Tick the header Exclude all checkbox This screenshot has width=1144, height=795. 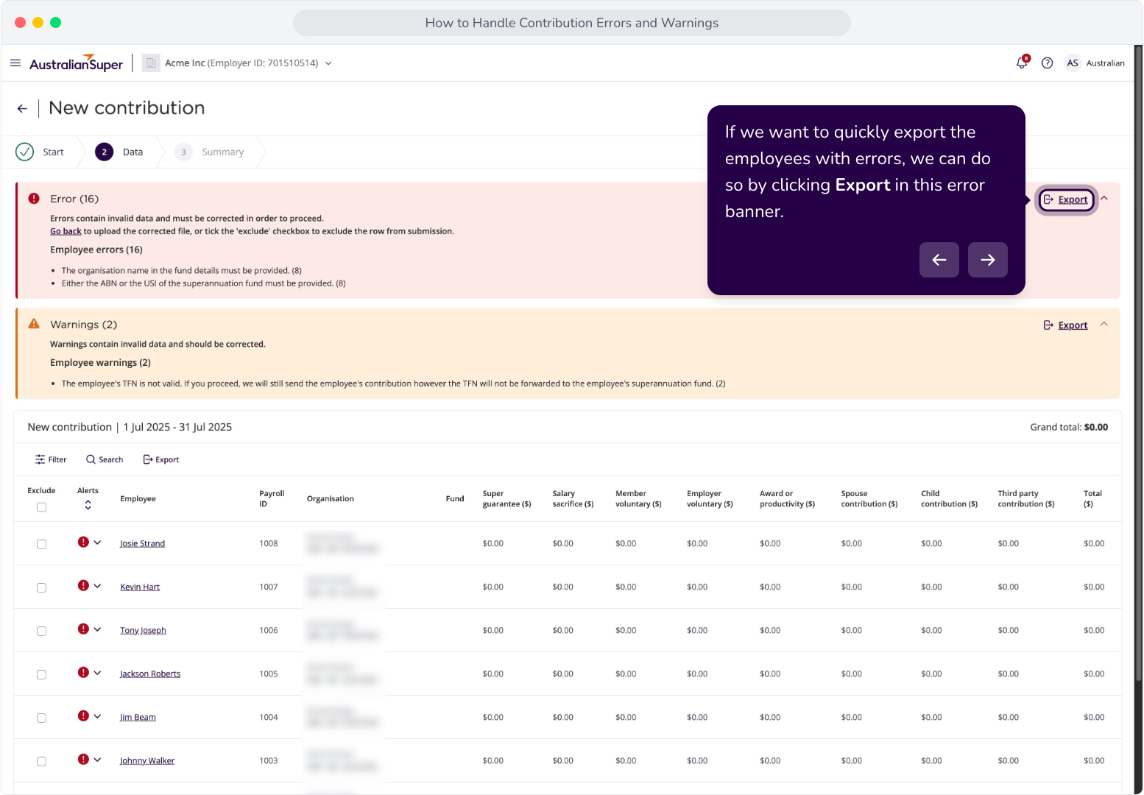41,507
